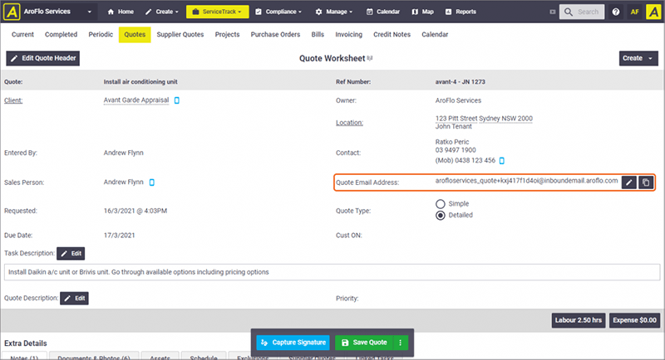Click Capture Signature
This screenshot has width=665, height=360.
click(x=293, y=343)
